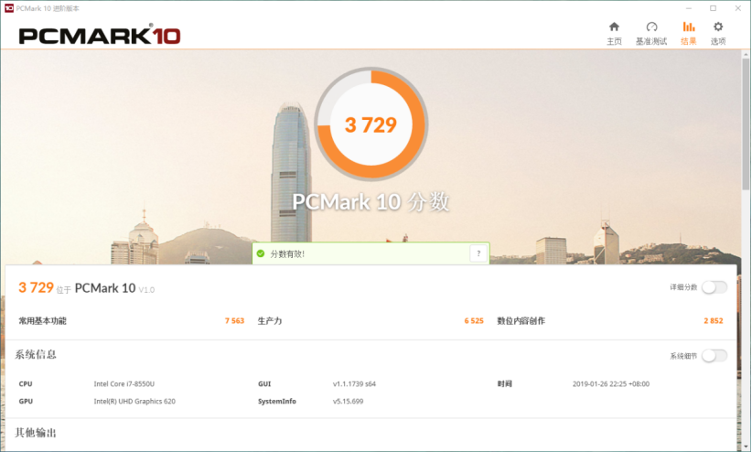Click the vertical scrollbar thumb
Screen dimensions: 752x452
tap(746, 124)
